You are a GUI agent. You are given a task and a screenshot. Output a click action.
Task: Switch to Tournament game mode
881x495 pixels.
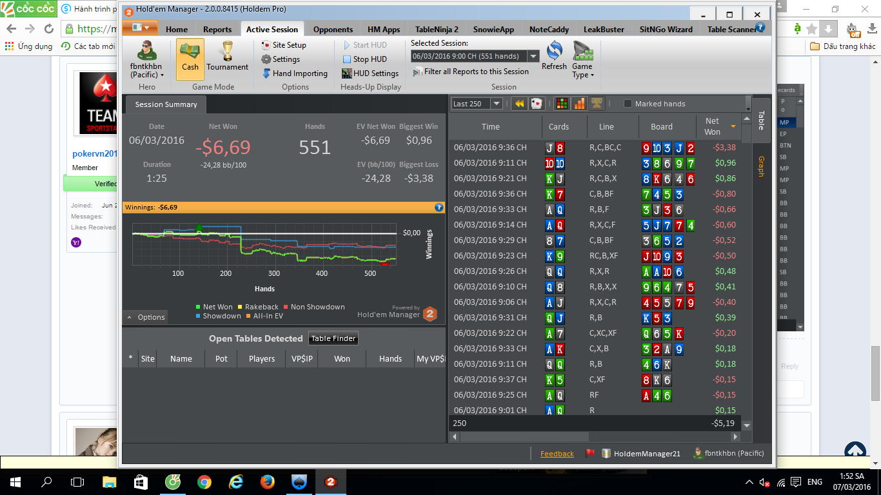pyautogui.click(x=227, y=58)
